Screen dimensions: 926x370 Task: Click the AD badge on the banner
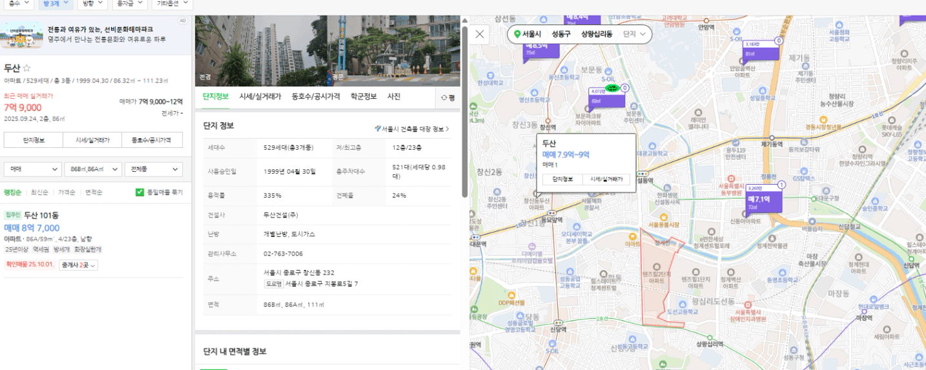point(182,21)
